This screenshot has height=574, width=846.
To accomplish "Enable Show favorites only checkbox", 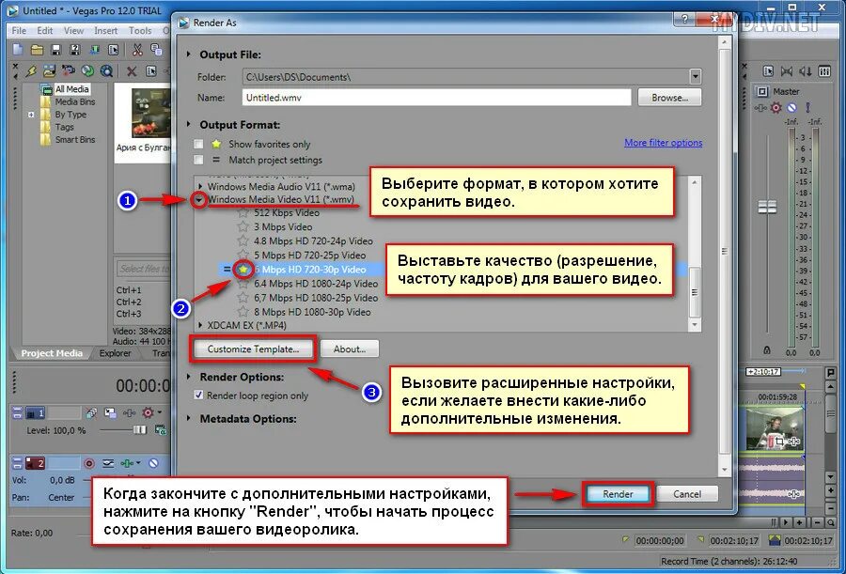I will tap(198, 144).
